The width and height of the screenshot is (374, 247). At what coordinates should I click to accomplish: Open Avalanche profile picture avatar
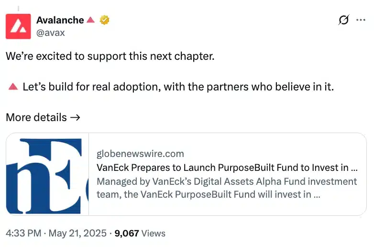coord(18,26)
